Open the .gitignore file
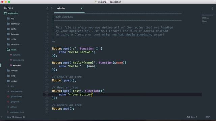 pos(15,102)
